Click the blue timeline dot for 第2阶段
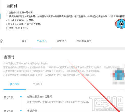Screen dimensions: 125x112 click(x=21, y=111)
